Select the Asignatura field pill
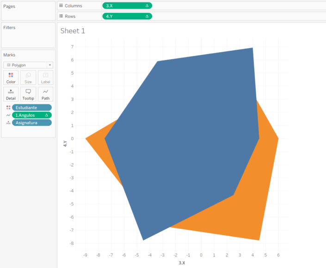Viewport: 326px width, 268px height. click(x=31, y=123)
